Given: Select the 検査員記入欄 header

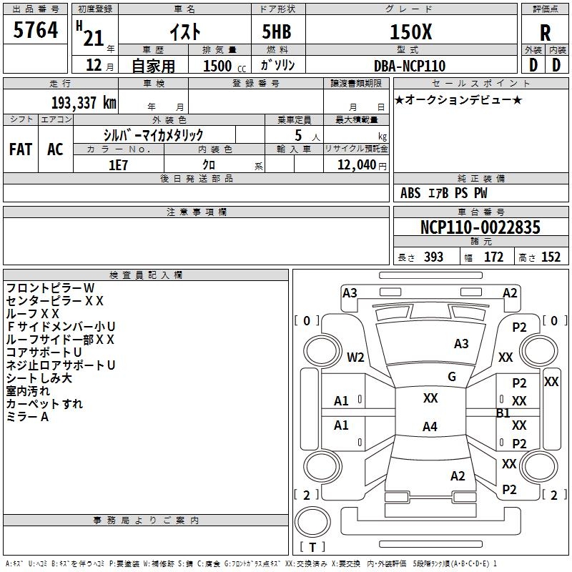Looking at the screenshot, I should point(146,275).
